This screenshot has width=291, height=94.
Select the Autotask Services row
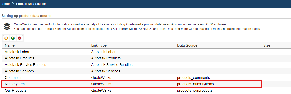(147, 71)
